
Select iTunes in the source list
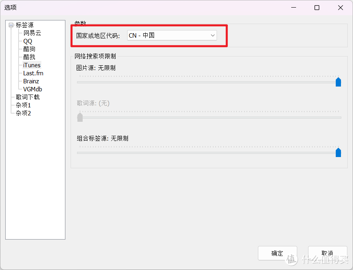coord(31,65)
